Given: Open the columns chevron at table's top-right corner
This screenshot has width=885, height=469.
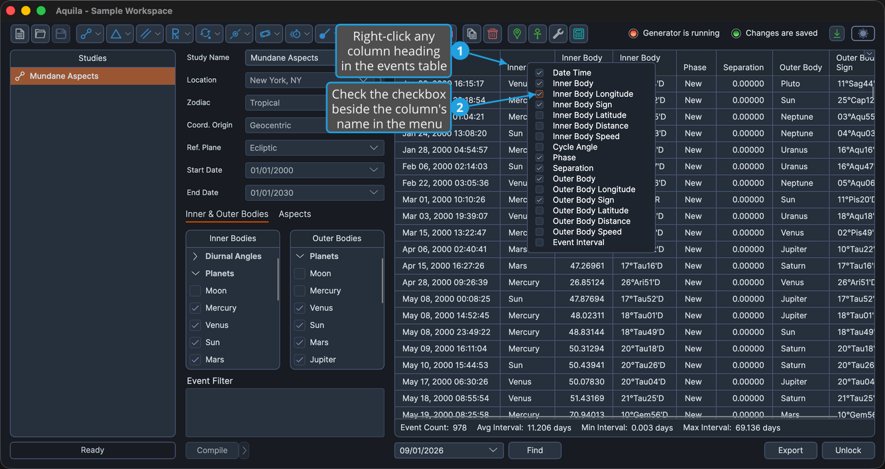Looking at the screenshot, I should pyautogui.click(x=869, y=55).
